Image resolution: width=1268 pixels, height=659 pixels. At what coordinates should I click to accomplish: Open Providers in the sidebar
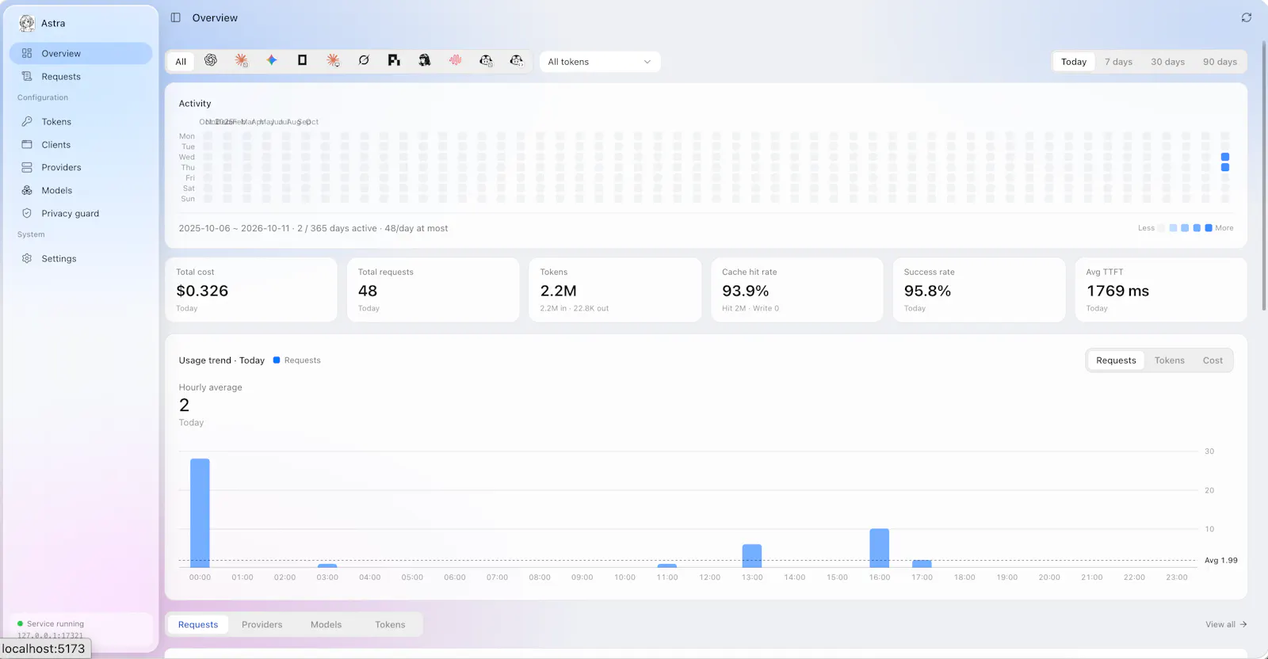pyautogui.click(x=81, y=168)
